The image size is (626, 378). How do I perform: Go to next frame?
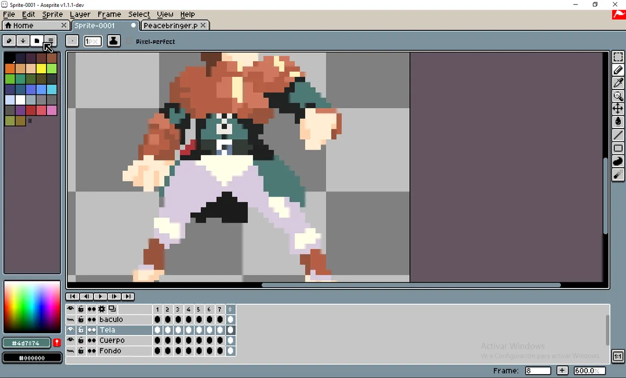(x=114, y=296)
